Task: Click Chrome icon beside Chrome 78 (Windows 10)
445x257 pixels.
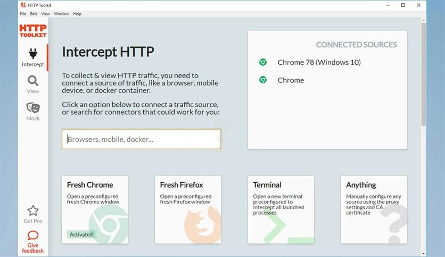Action: (263, 62)
